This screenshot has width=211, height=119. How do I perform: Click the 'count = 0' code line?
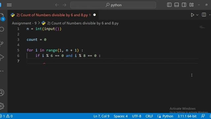click(37, 40)
